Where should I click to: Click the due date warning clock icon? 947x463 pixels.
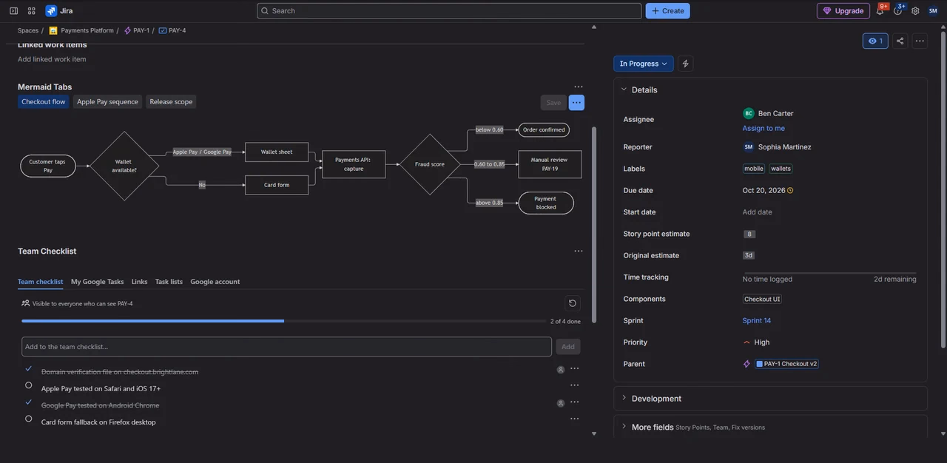pos(790,190)
